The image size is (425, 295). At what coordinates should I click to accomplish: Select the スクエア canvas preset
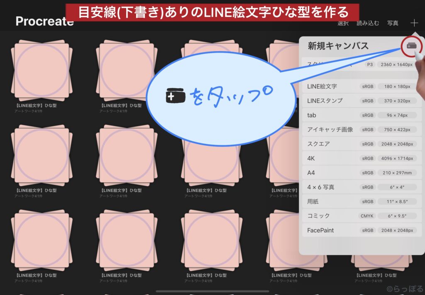(362, 144)
